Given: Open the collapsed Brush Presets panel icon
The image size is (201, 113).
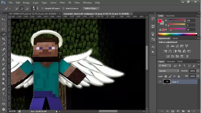Looking at the screenshot, I should point(153,39).
